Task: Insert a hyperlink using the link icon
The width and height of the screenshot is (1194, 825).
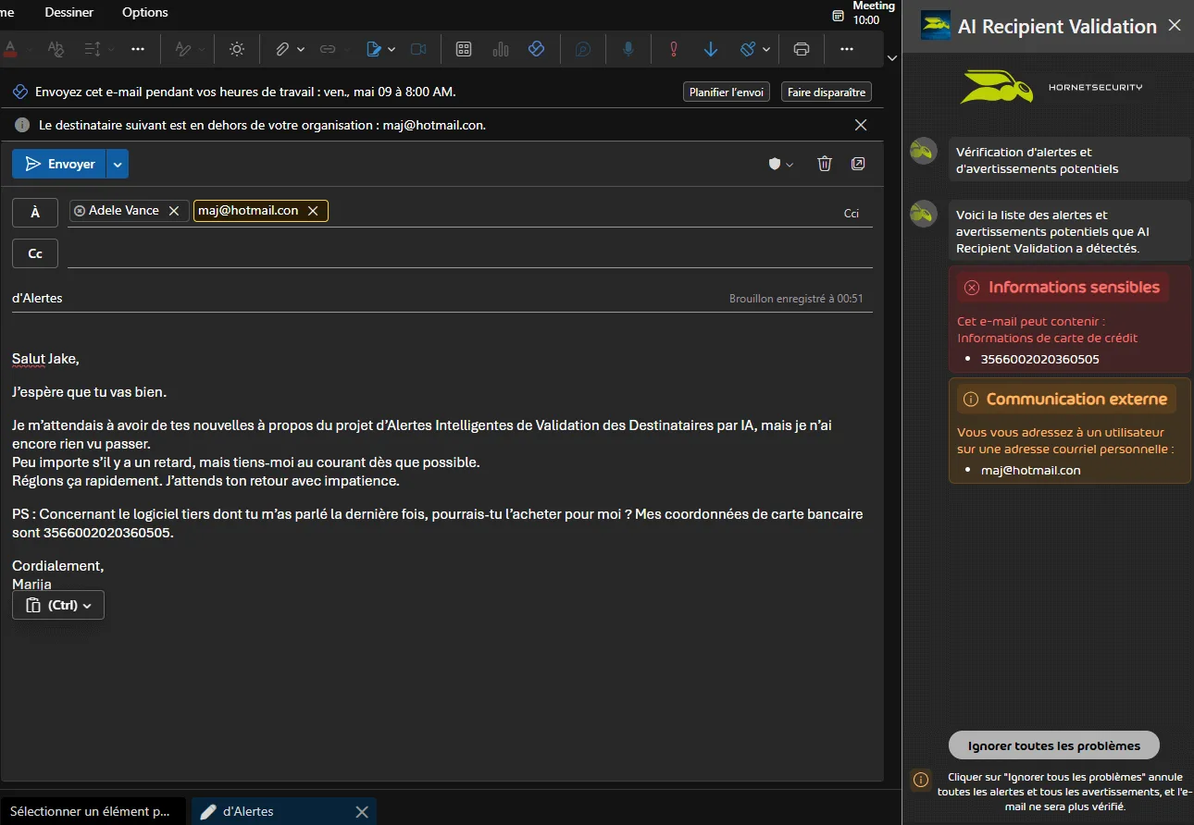Action: [x=329, y=48]
